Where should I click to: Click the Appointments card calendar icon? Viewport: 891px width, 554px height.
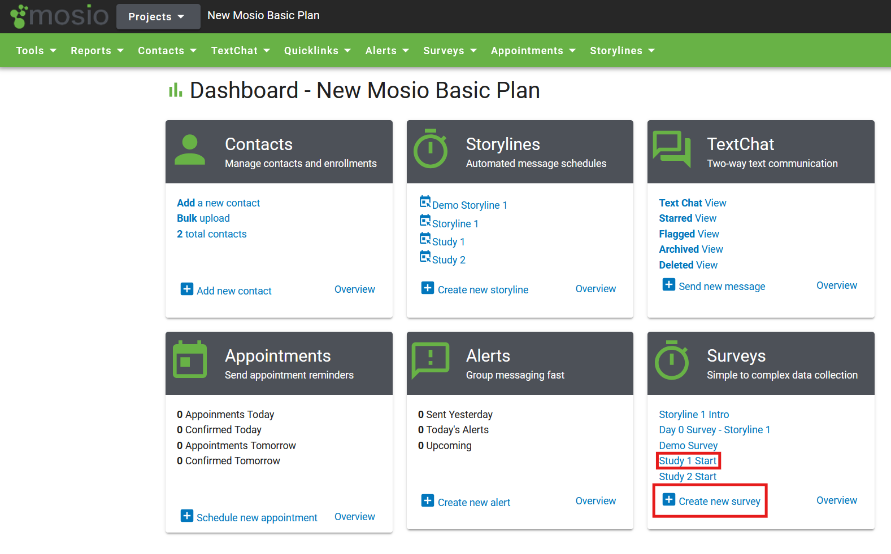pyautogui.click(x=190, y=359)
